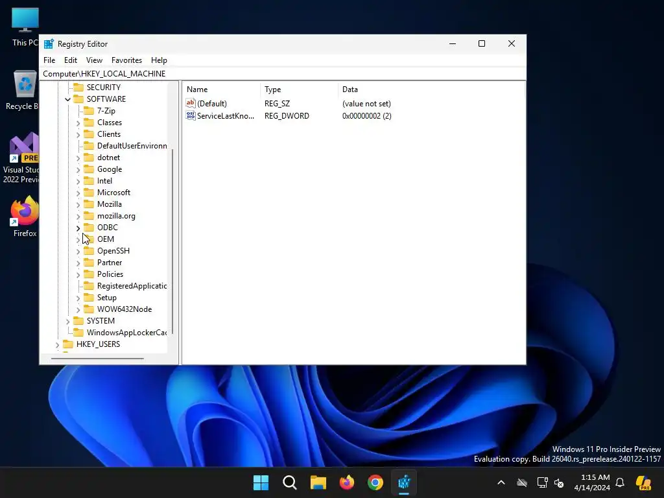
Task: Expand the Google key
Action: (78, 169)
